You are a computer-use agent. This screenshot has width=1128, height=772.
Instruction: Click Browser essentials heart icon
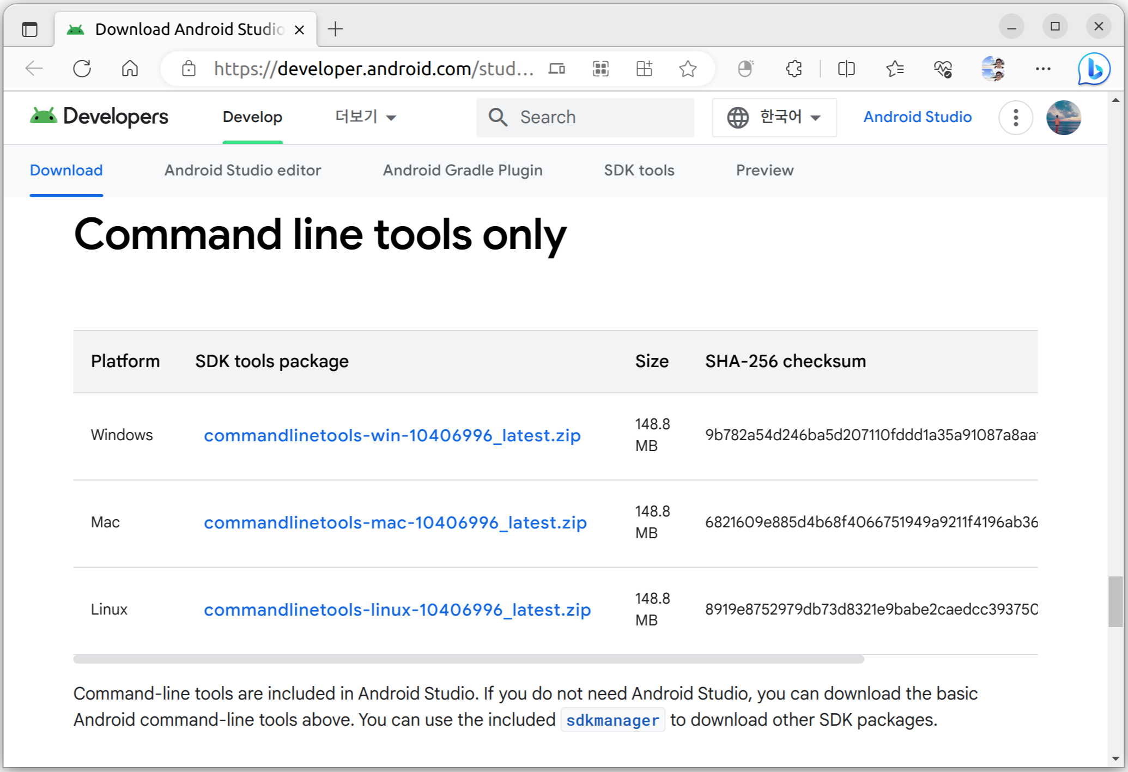[x=942, y=69]
